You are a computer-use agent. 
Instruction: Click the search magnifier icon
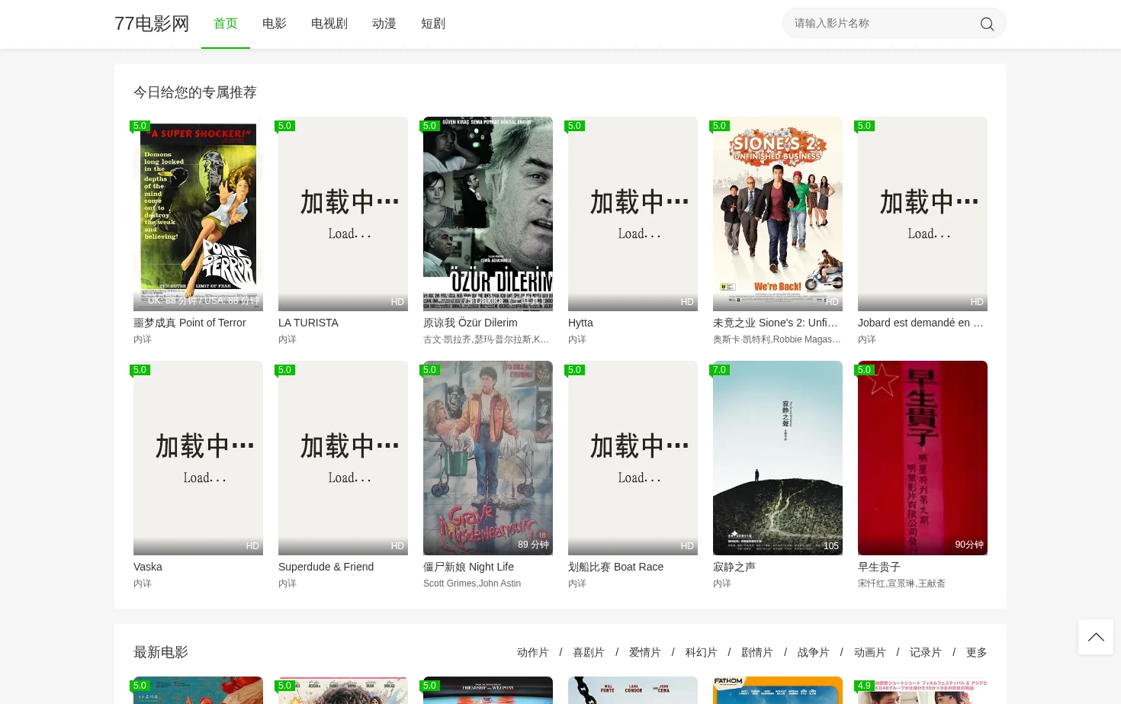point(987,24)
